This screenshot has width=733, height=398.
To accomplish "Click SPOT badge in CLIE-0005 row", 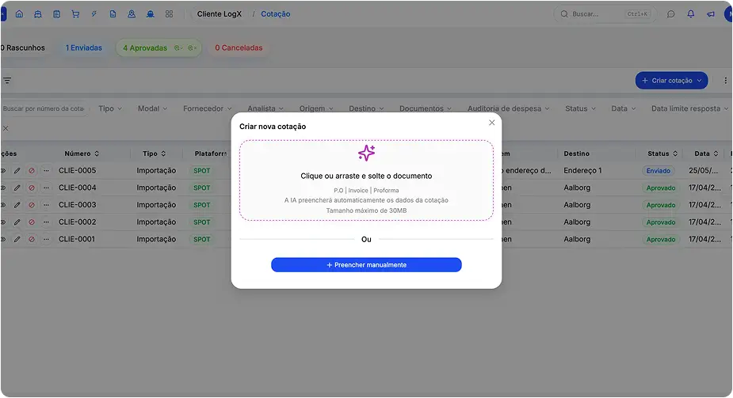I will (202, 171).
